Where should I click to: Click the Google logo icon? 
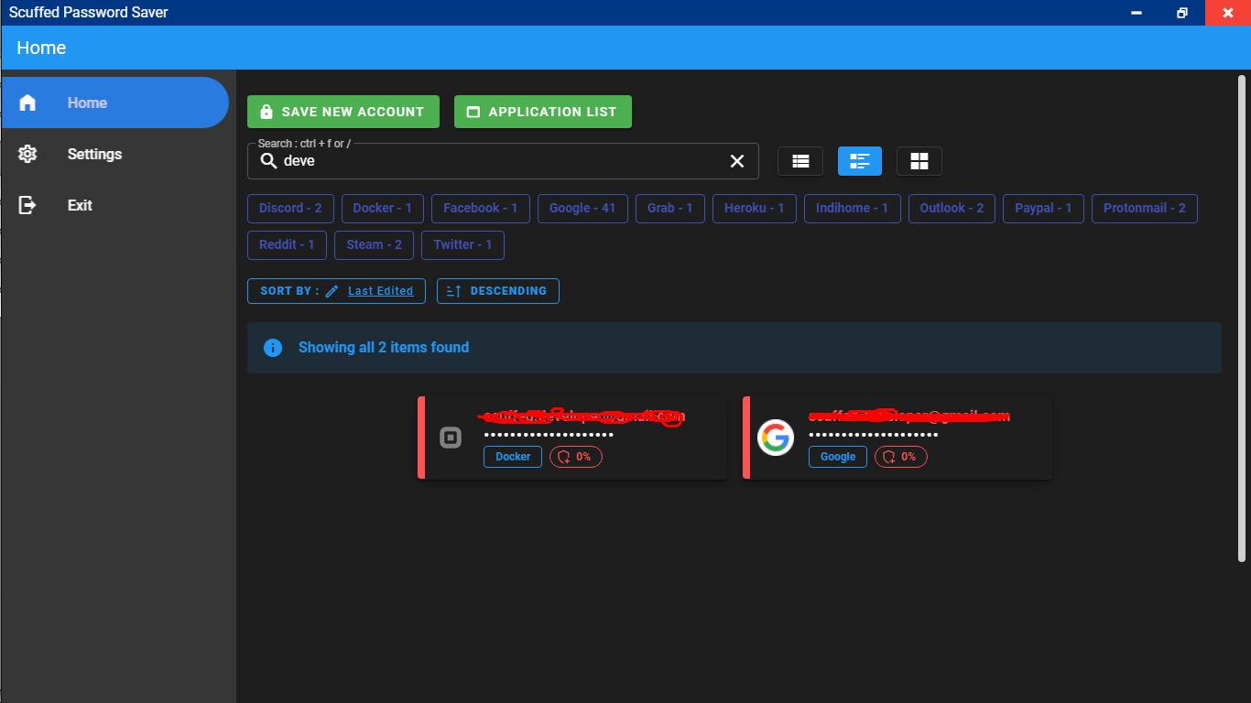tap(776, 438)
